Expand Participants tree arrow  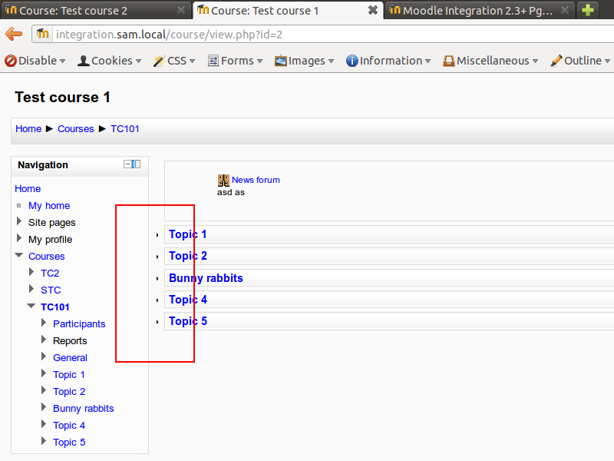click(x=44, y=323)
